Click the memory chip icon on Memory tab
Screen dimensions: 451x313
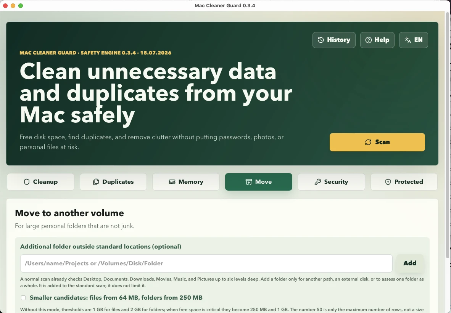point(172,182)
